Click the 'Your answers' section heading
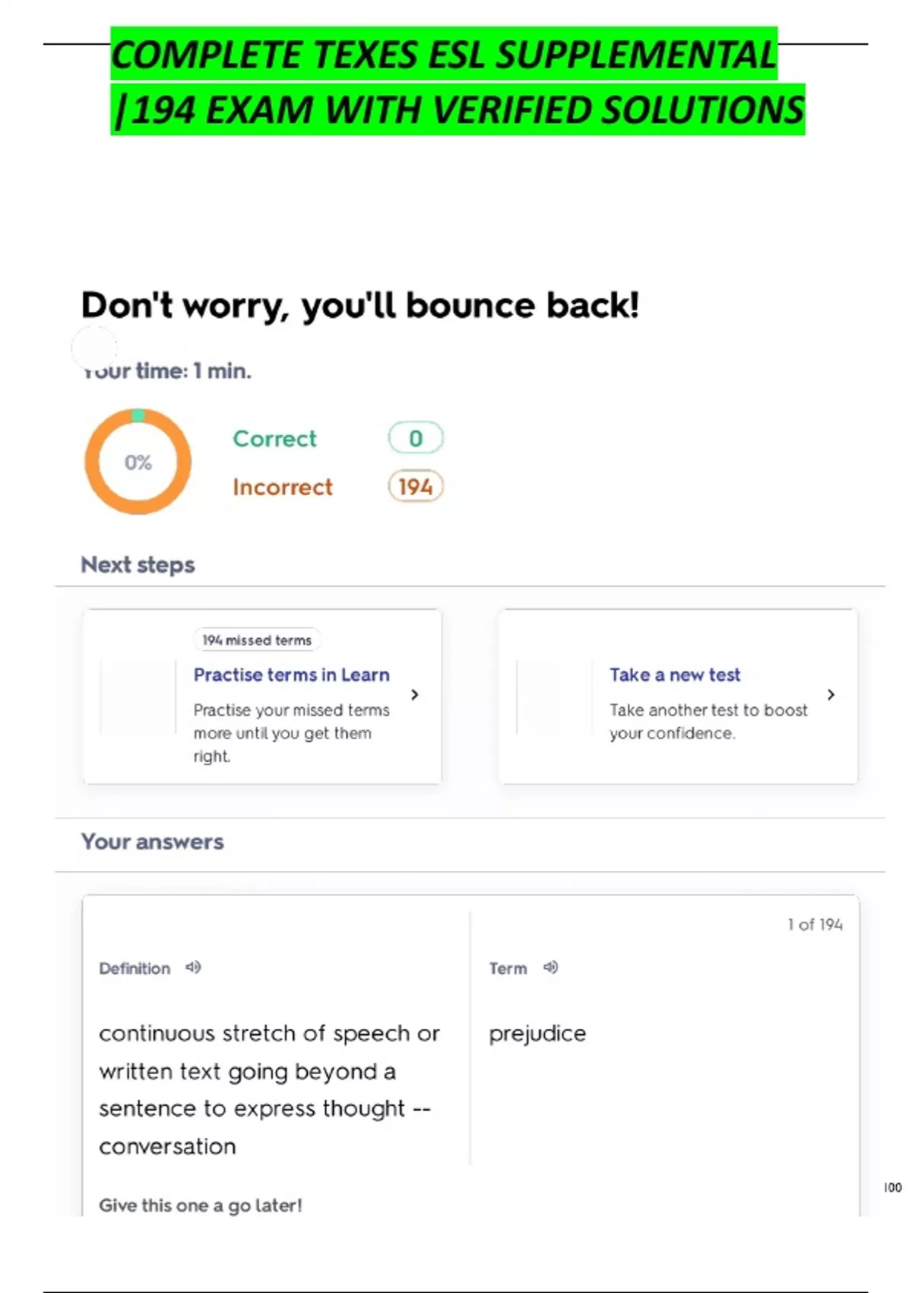Screen dimensions: 912x1293 coord(152,842)
